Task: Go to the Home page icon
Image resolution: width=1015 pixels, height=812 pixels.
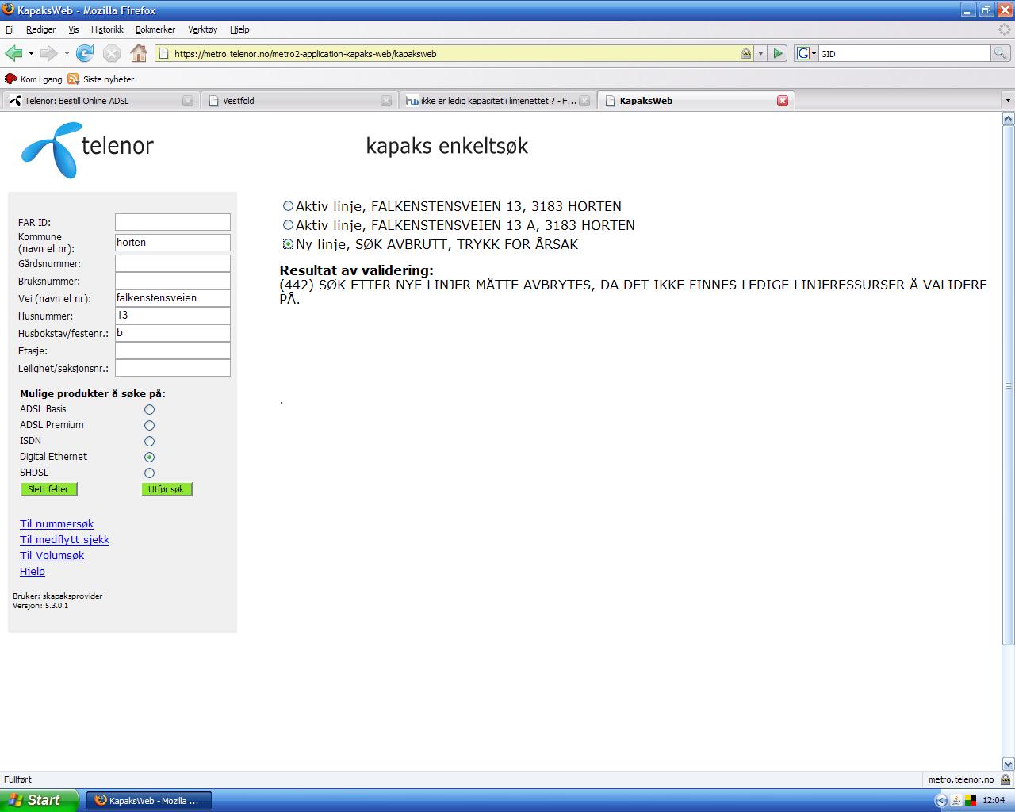Action: [139, 53]
